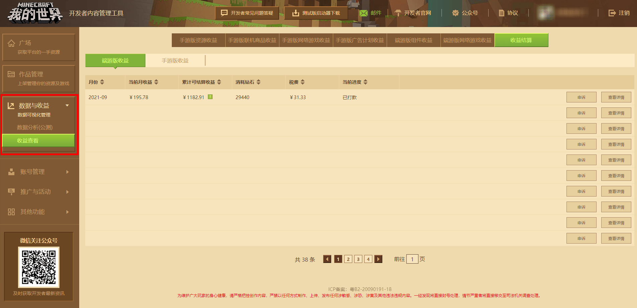
Task: Click the 数据与收益 chart icon
Action: [11, 105]
